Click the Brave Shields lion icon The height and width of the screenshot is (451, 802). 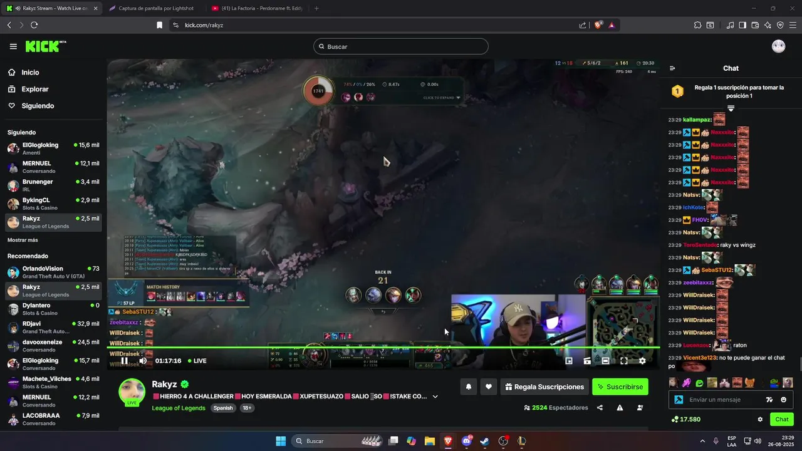pos(598,25)
